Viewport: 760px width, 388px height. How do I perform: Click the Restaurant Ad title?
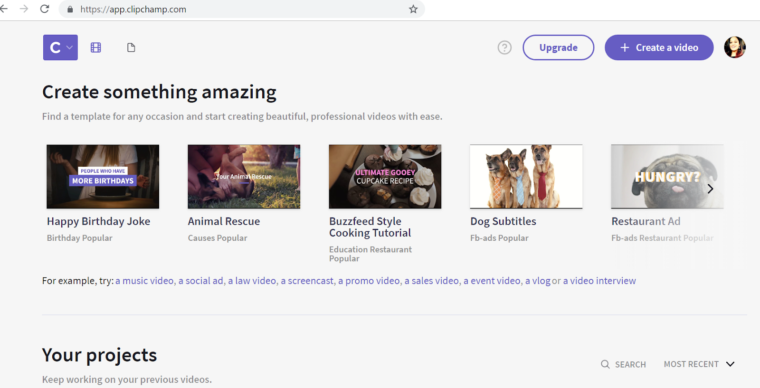(x=646, y=221)
